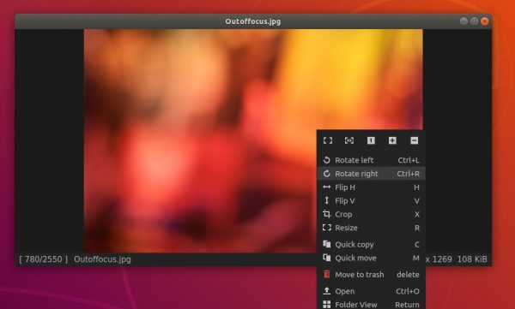Maximize the Outoffocus.jpg window
The width and height of the screenshot is (515, 309).
[x=475, y=21]
